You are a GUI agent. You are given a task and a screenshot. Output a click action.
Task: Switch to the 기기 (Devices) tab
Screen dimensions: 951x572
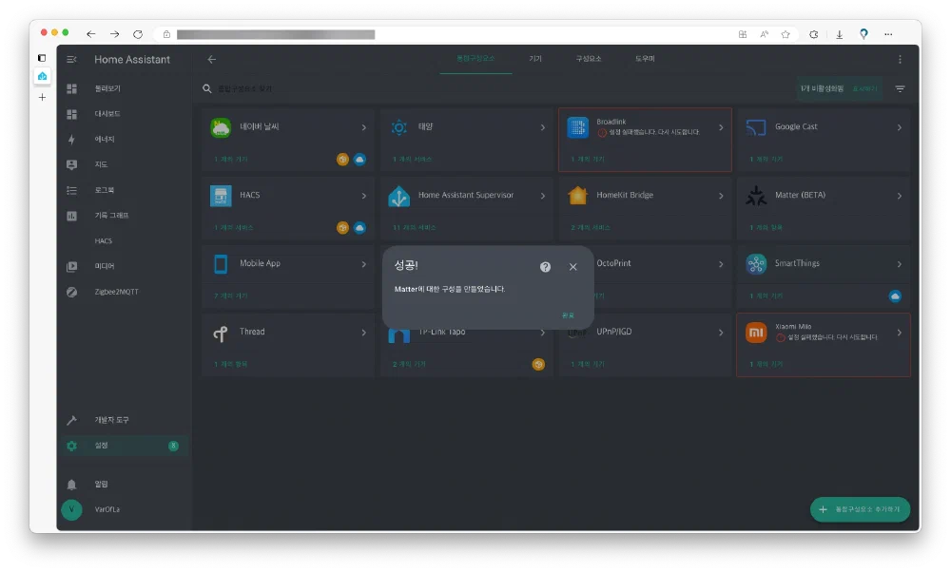(535, 59)
